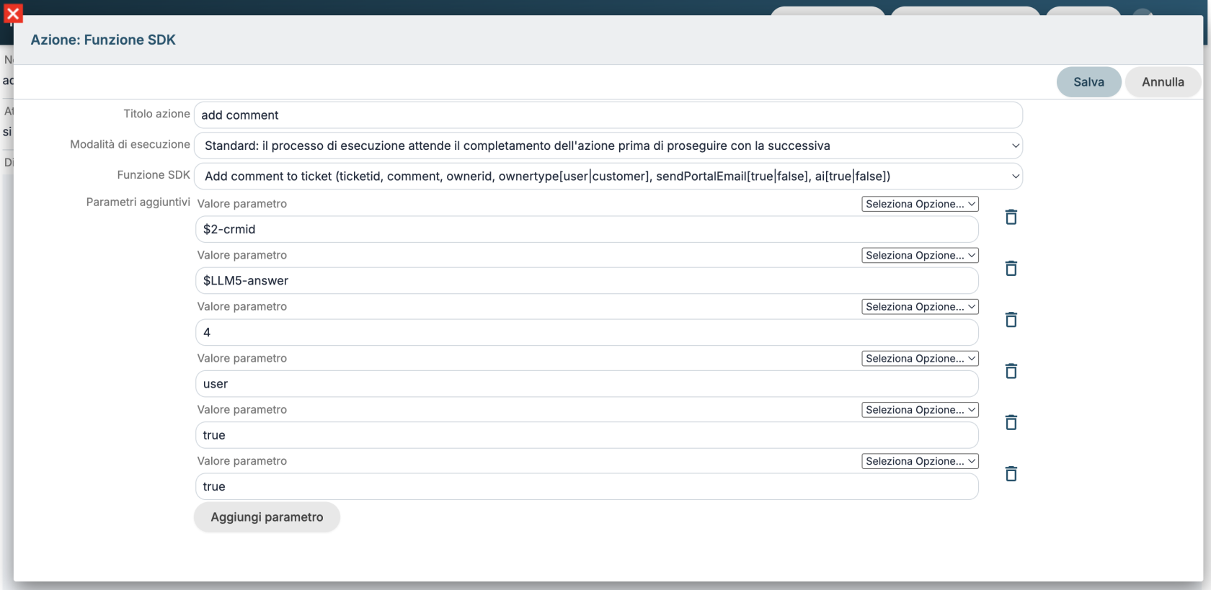Click the Annulla button

(x=1163, y=82)
